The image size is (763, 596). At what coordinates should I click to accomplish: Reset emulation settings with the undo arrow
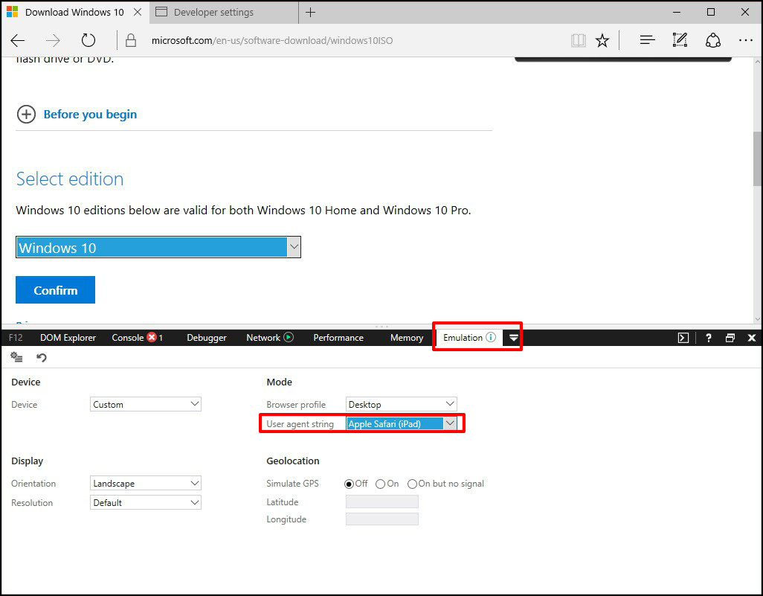pyautogui.click(x=42, y=357)
